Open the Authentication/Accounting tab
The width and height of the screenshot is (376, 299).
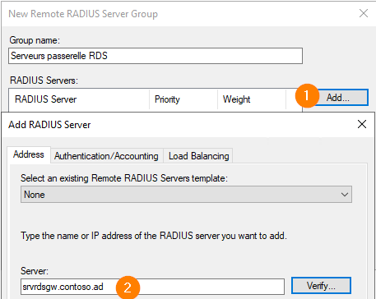coord(106,156)
